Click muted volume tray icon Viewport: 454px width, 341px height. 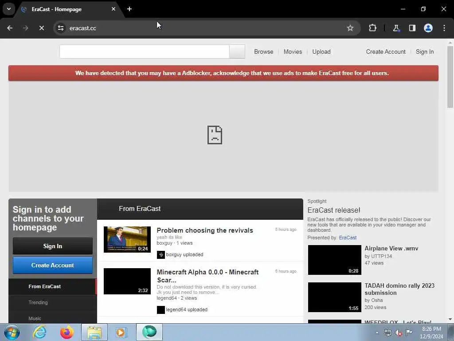point(399,333)
